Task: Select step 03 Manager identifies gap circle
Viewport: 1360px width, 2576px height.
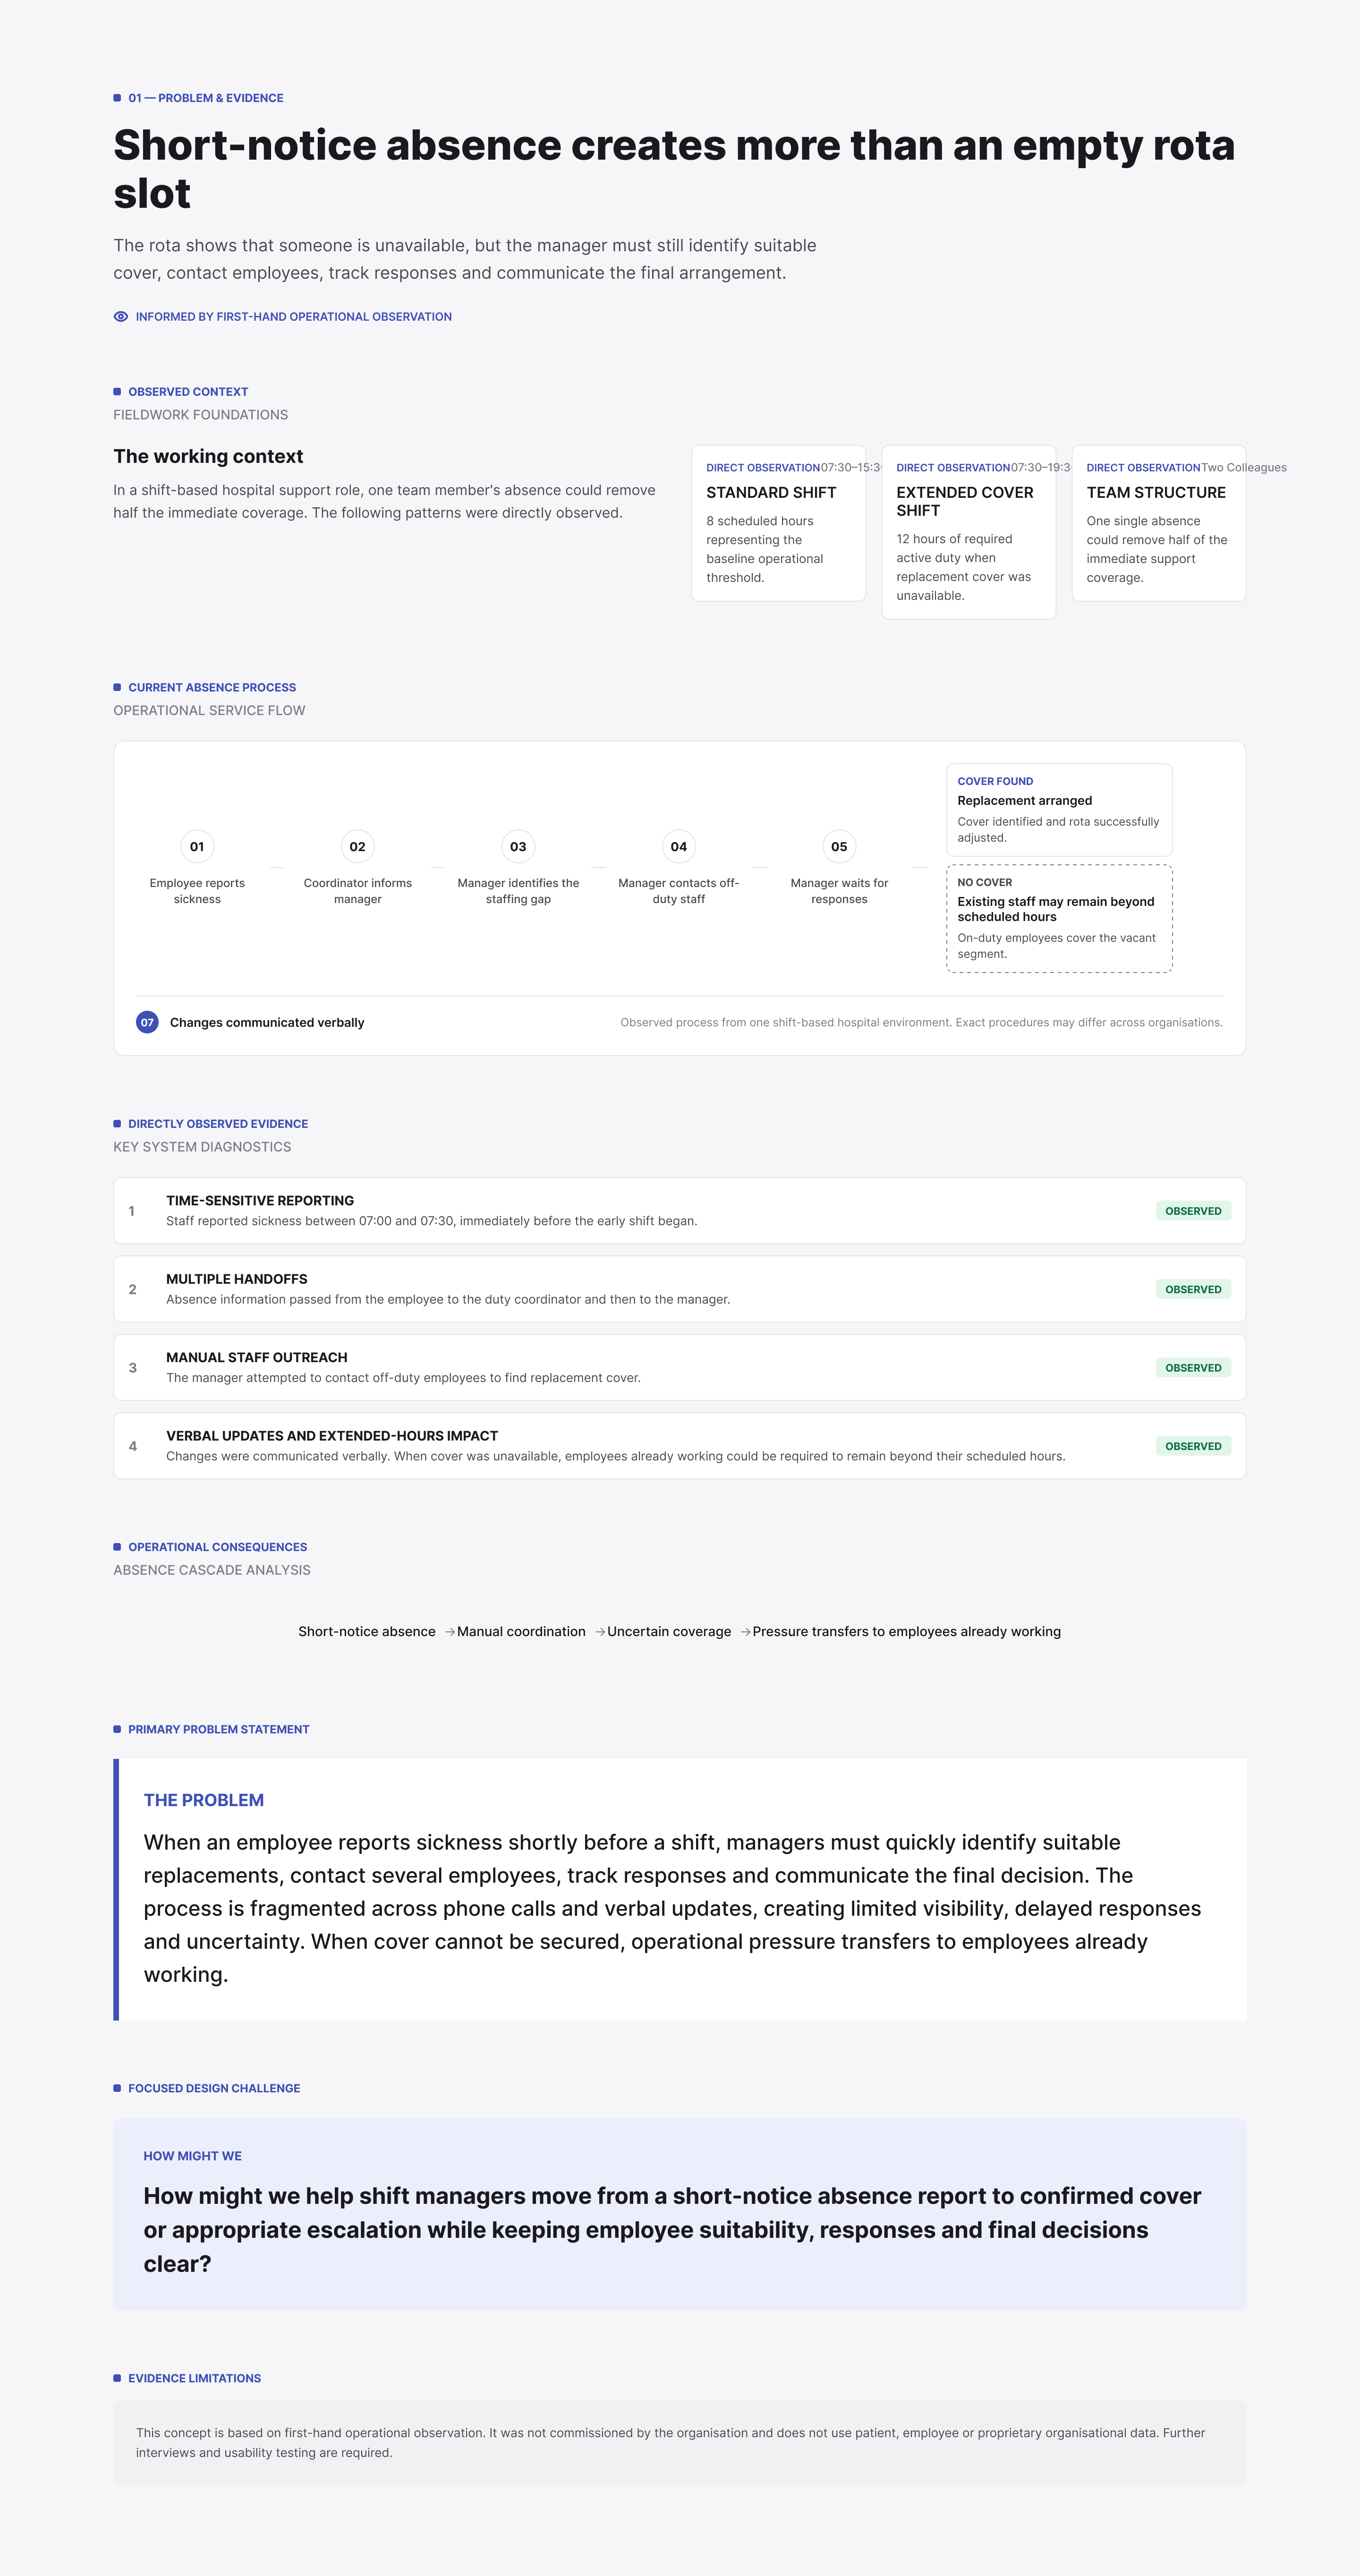Action: [x=518, y=847]
